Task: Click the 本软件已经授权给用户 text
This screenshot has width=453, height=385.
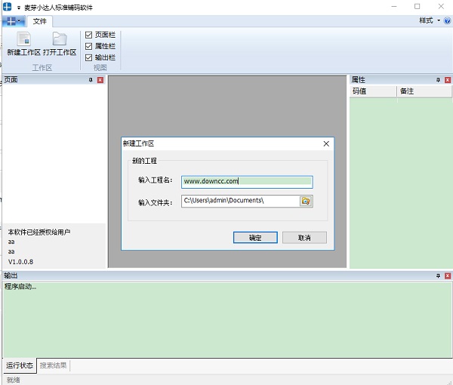Action: [x=39, y=232]
